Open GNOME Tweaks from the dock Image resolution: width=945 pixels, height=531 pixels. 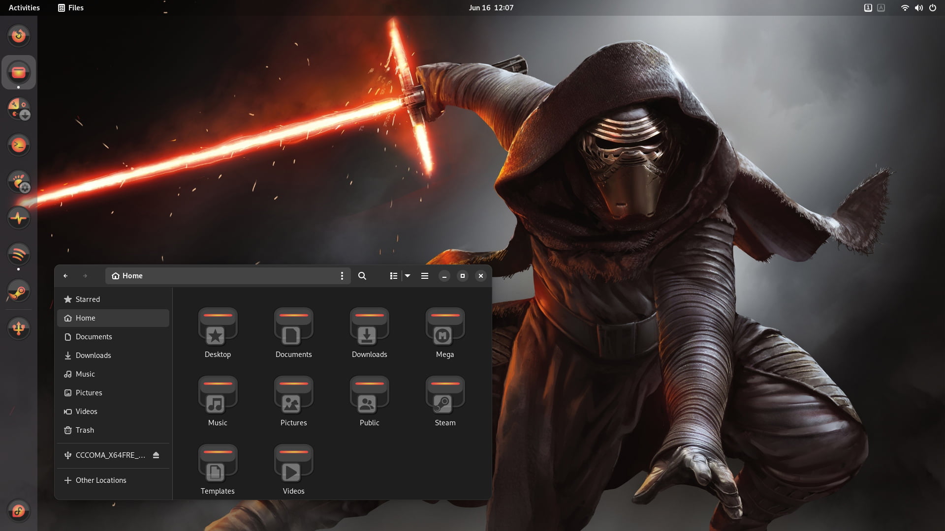tap(19, 181)
